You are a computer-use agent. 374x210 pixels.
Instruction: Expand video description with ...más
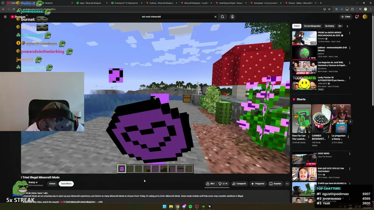pyautogui.click(x=100, y=202)
